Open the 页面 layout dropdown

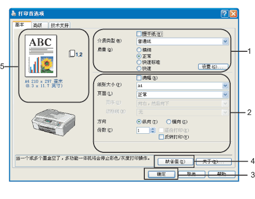[183, 94]
